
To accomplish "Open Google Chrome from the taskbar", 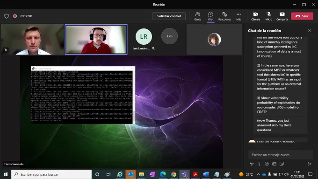I will (173, 174).
